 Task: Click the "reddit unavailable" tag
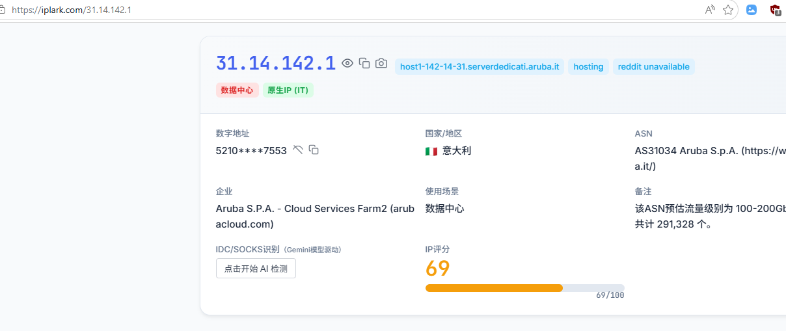click(x=653, y=66)
